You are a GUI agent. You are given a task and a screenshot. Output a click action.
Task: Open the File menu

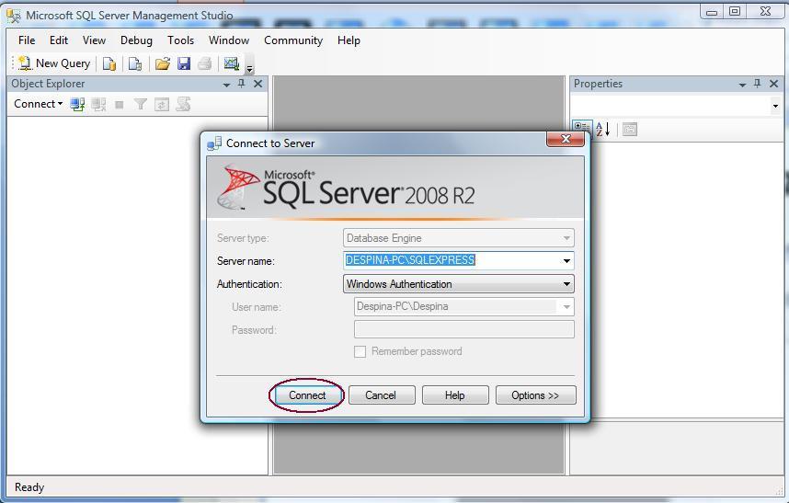pyautogui.click(x=27, y=40)
